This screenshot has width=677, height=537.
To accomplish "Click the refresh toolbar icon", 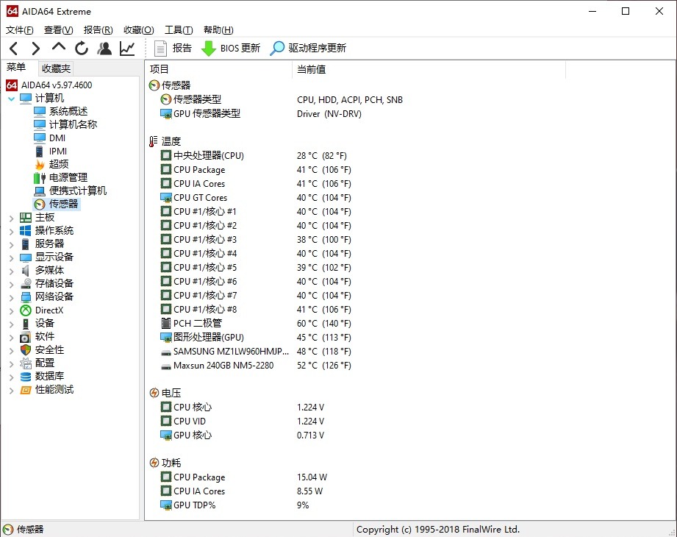I will point(81,49).
